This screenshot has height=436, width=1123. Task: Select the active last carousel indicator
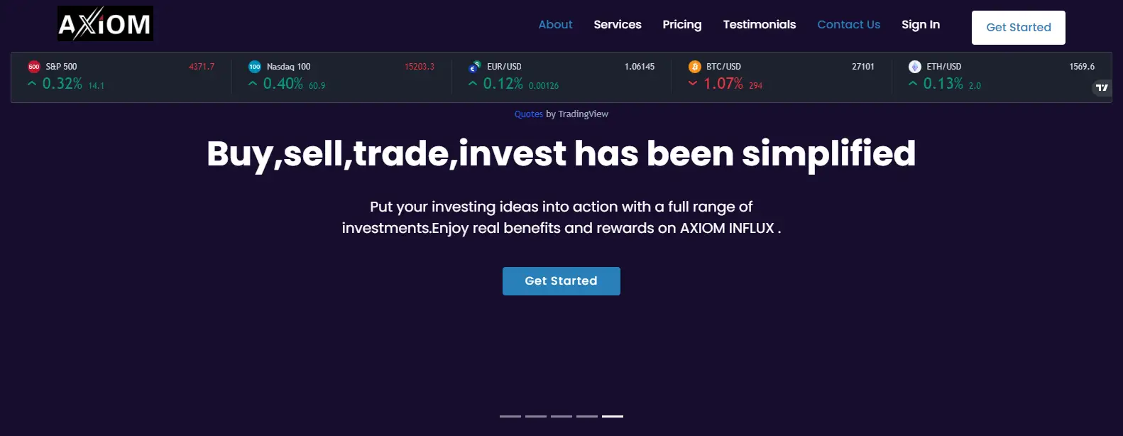pyautogui.click(x=613, y=416)
